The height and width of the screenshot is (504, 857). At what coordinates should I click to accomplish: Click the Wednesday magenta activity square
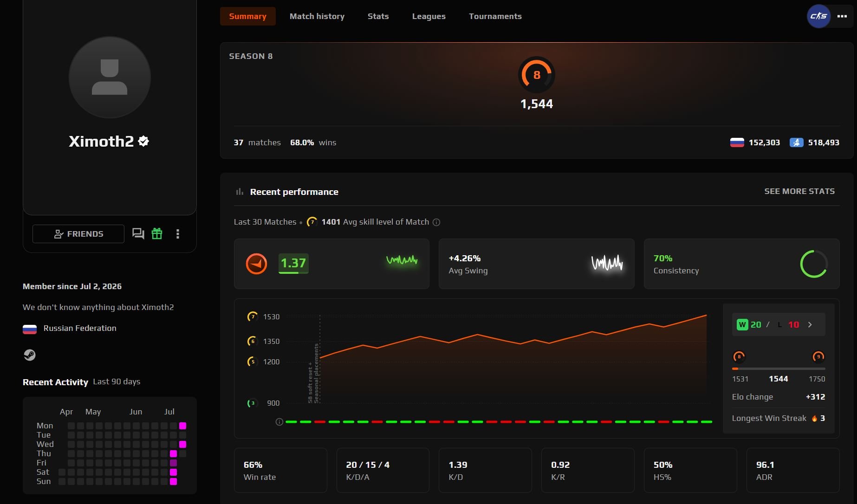pos(182,444)
